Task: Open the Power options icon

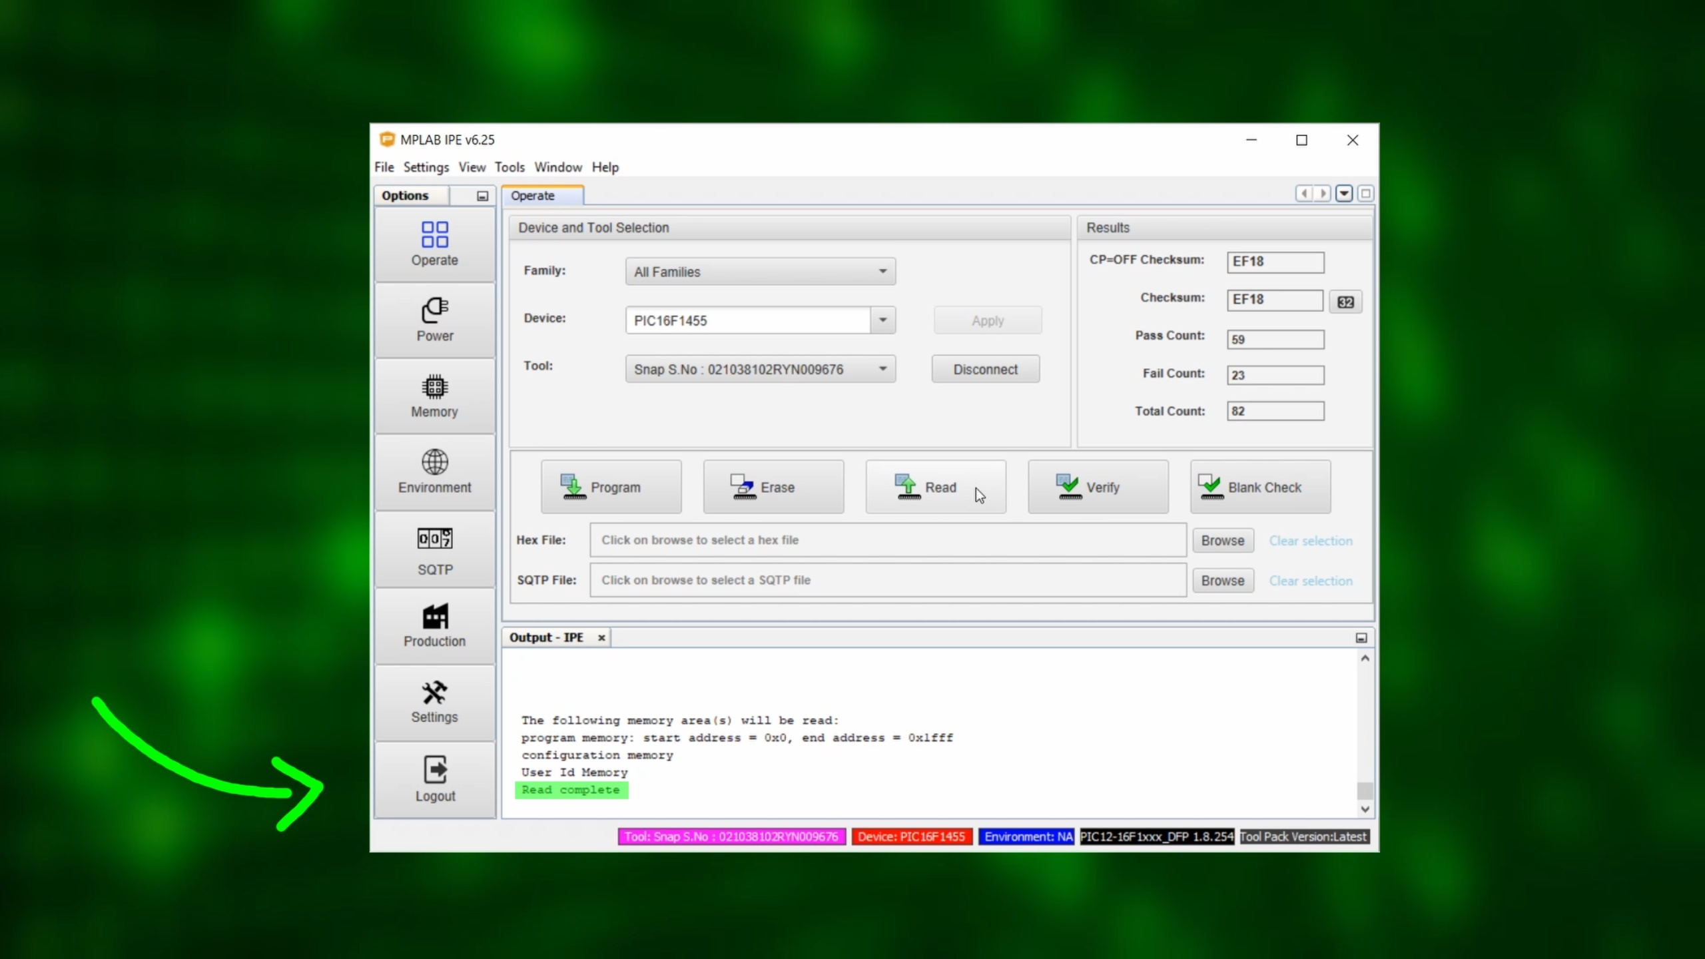Action: point(435,311)
